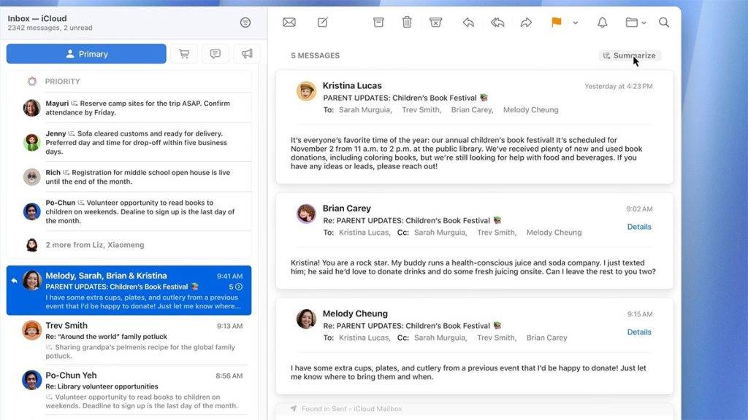This screenshot has height=420, width=748.
Task: Switch to the Primary category
Action: pyautogui.click(x=86, y=53)
